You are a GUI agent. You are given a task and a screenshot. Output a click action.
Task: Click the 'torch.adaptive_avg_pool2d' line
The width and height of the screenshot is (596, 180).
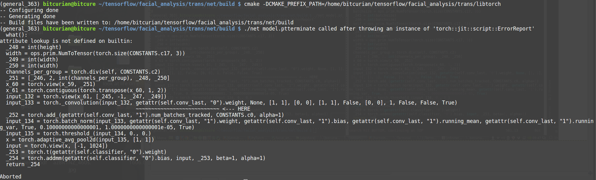click(x=80, y=140)
